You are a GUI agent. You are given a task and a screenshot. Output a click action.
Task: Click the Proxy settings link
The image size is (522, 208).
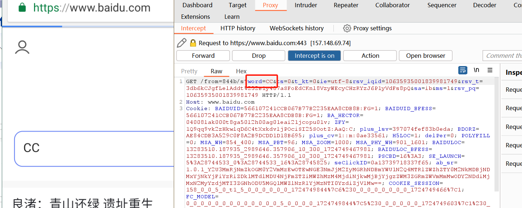(372, 28)
